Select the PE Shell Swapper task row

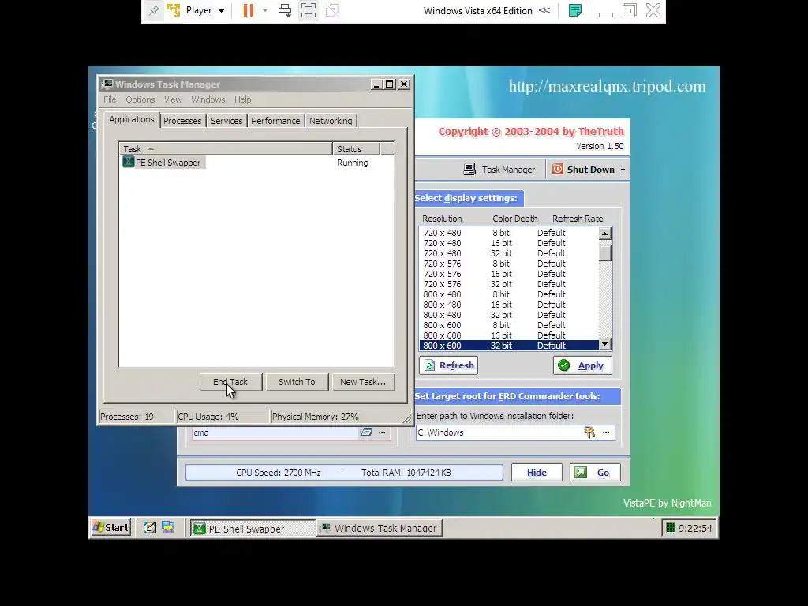tap(256, 163)
